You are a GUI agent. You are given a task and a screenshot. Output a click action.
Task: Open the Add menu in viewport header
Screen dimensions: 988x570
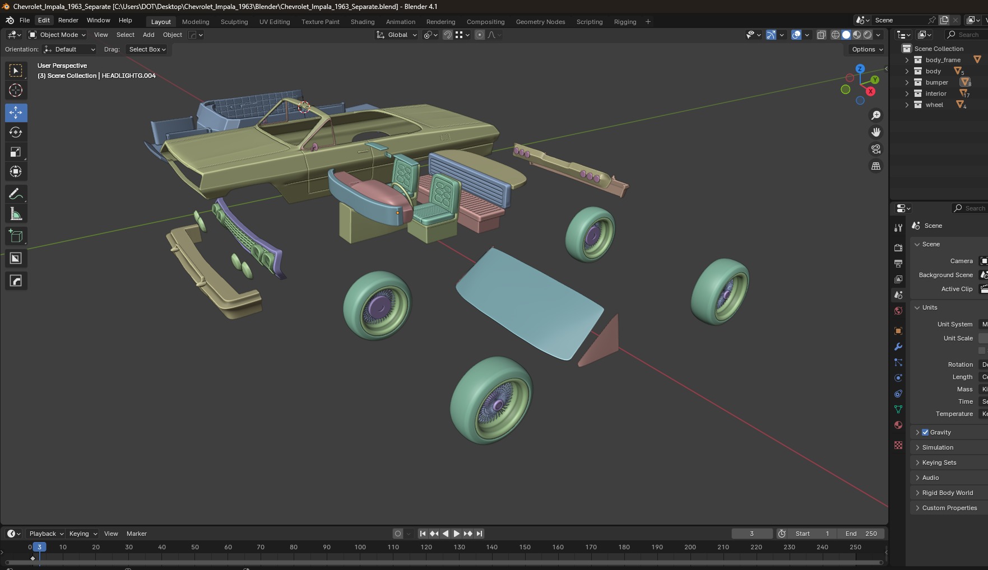point(149,35)
